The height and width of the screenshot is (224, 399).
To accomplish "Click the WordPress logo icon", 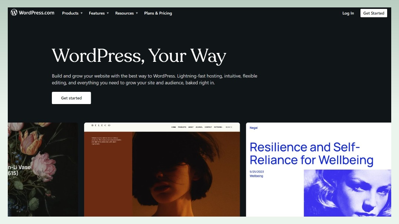I will pyautogui.click(x=14, y=13).
